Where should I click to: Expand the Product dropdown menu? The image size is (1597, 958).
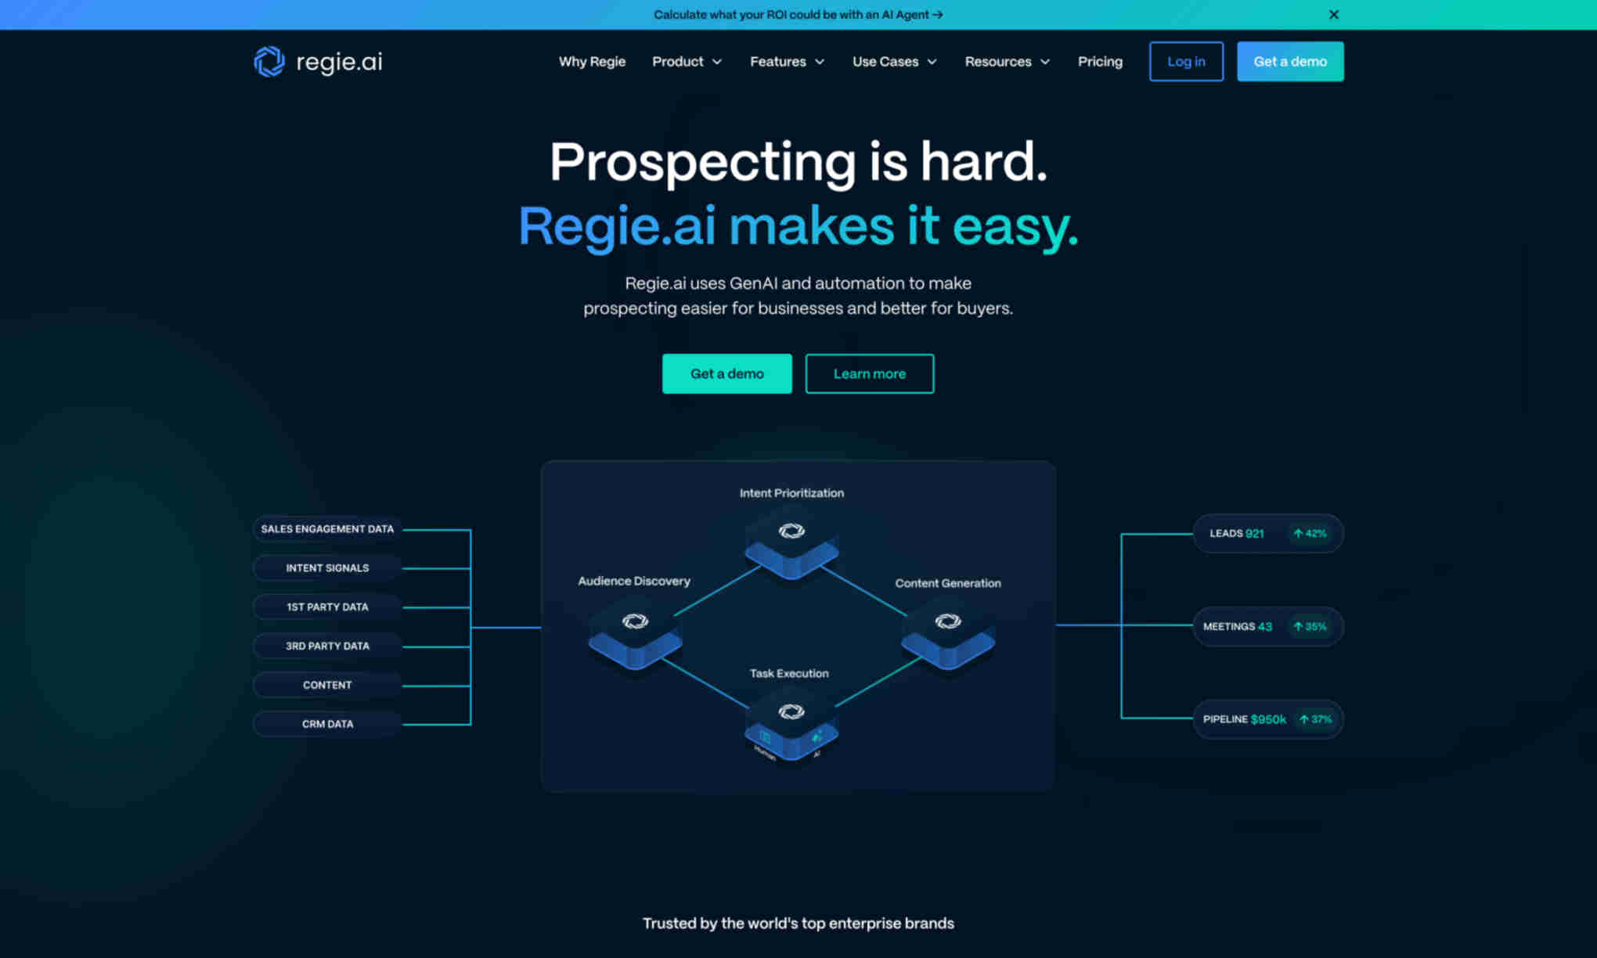coord(686,60)
